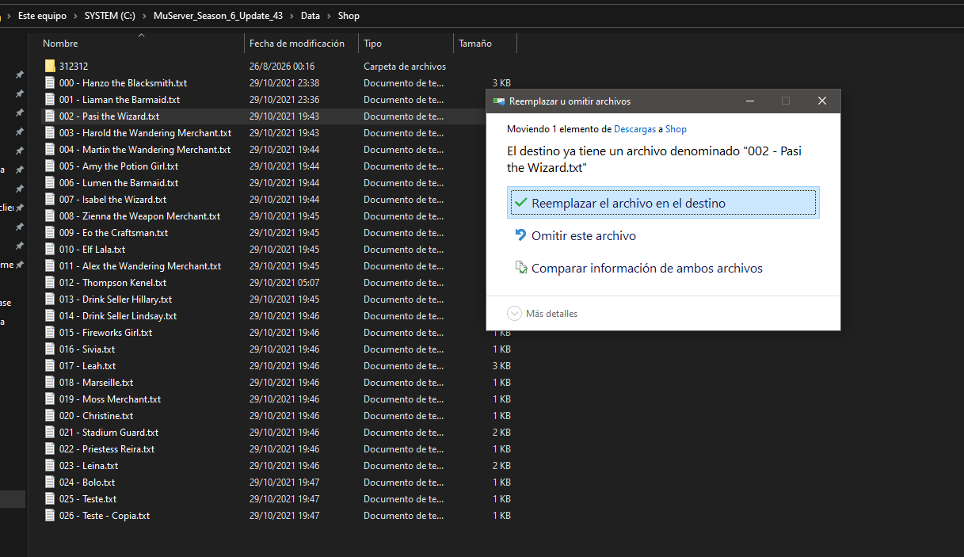Click the file icon beside 010 - Elf Lala.txt
This screenshot has height=557, width=964.
coord(50,250)
